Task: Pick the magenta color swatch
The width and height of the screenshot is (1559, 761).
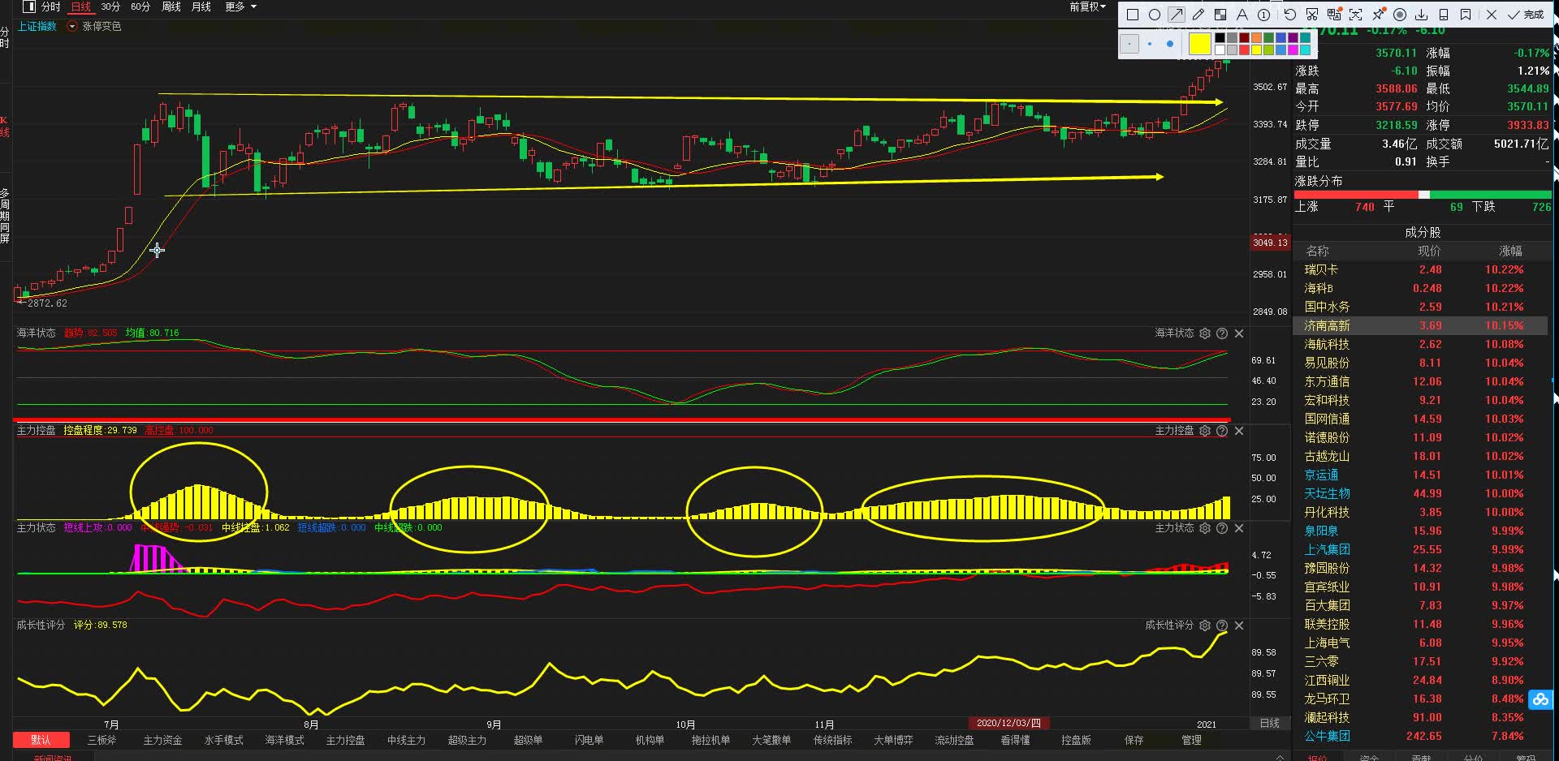Action: [x=1293, y=49]
